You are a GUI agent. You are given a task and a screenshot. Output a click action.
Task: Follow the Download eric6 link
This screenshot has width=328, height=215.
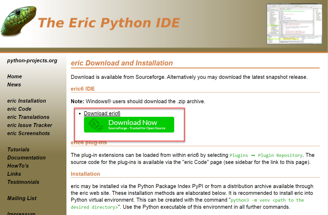102,113
